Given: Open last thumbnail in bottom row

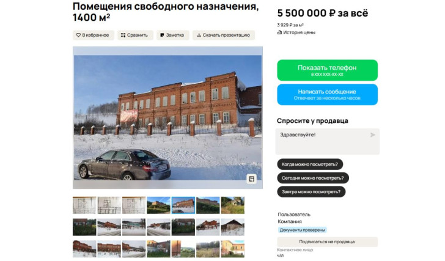Looking at the screenshot, I should (x=232, y=249).
